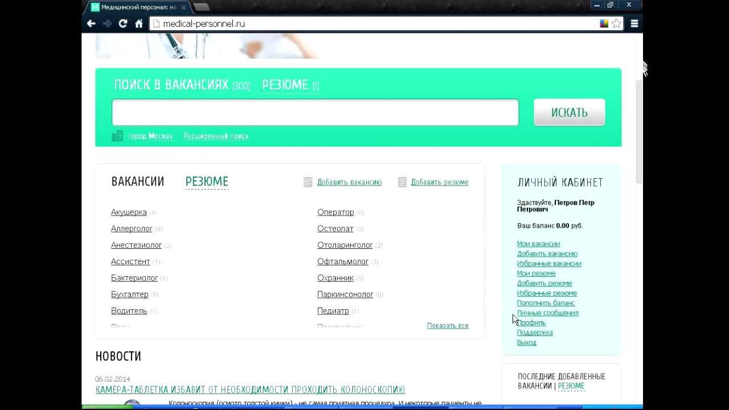The image size is (729, 410).
Task: Open the Паркинсонолог category
Action: (345, 295)
